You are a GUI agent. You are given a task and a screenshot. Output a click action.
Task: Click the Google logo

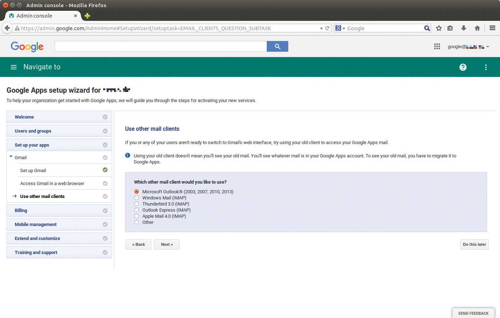click(27, 46)
